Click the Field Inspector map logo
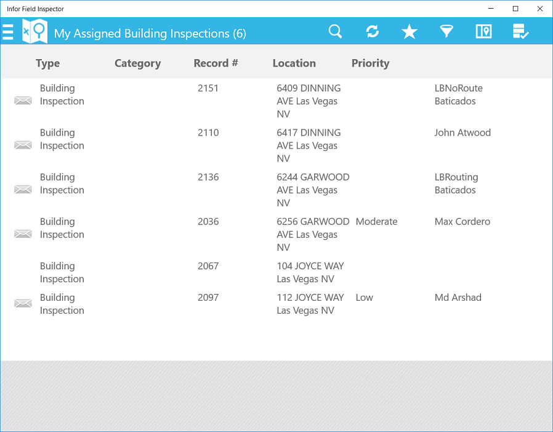 (34, 31)
